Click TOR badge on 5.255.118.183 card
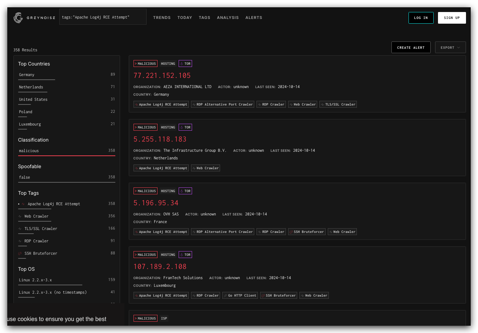The width and height of the screenshot is (478, 333). tap(185, 127)
